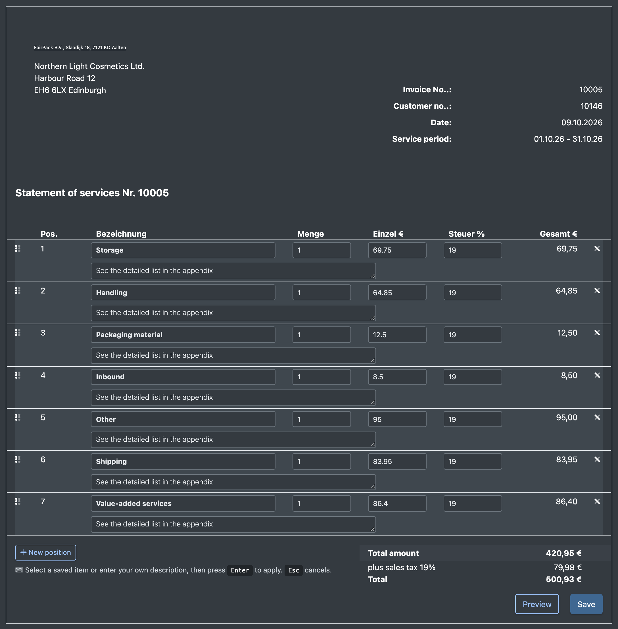The image size is (618, 629).
Task: Grab the drag handle of position 1
Action: pos(18,248)
